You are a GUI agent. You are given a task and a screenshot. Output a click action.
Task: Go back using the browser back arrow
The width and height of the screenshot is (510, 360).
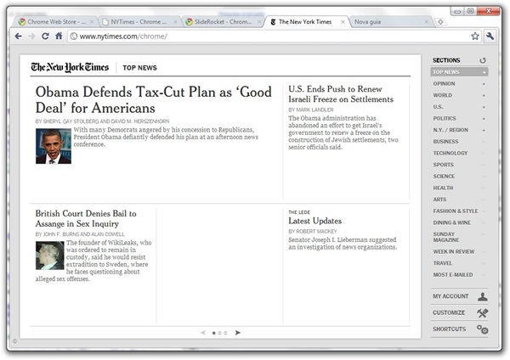(x=19, y=36)
